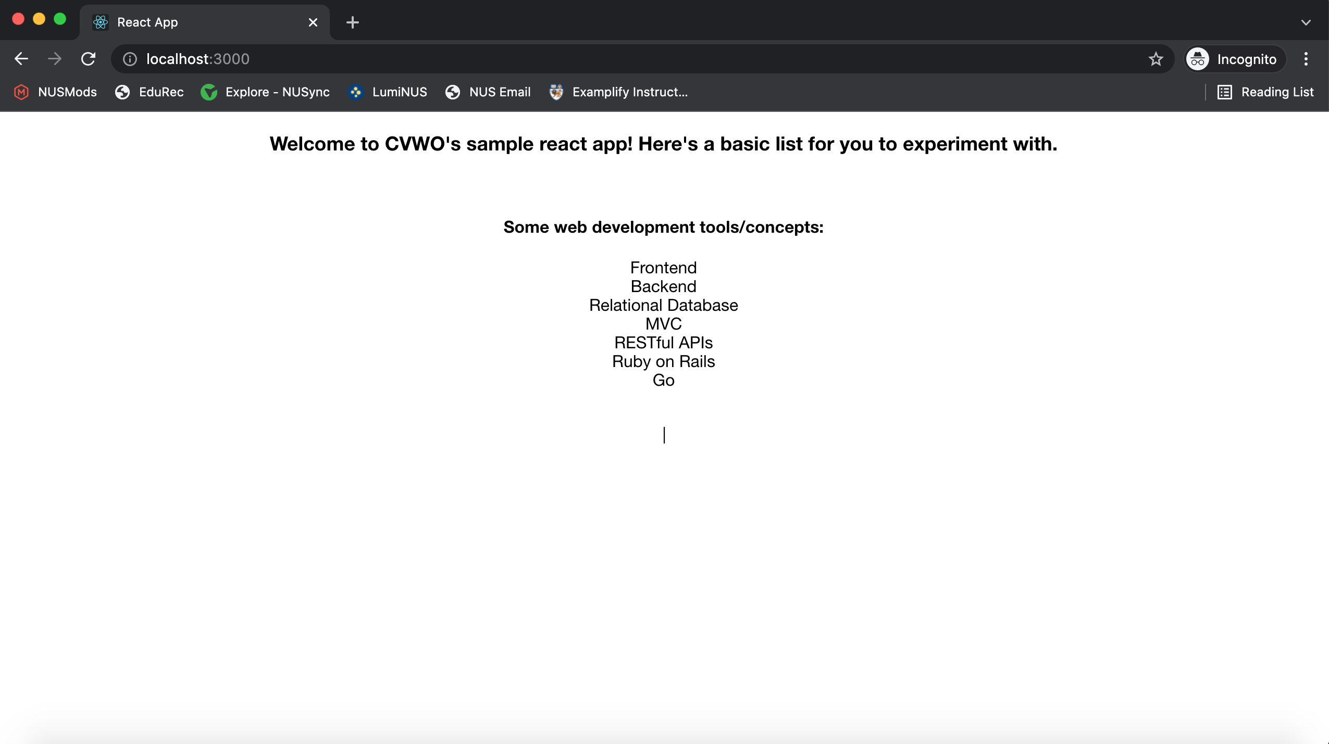Image resolution: width=1329 pixels, height=744 pixels.
Task: Reload the page with refresh icon
Action: tap(88, 59)
